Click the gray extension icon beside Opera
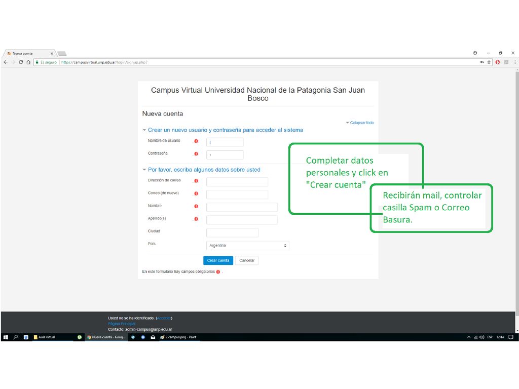The height and width of the screenshot is (389, 519). coord(506,62)
